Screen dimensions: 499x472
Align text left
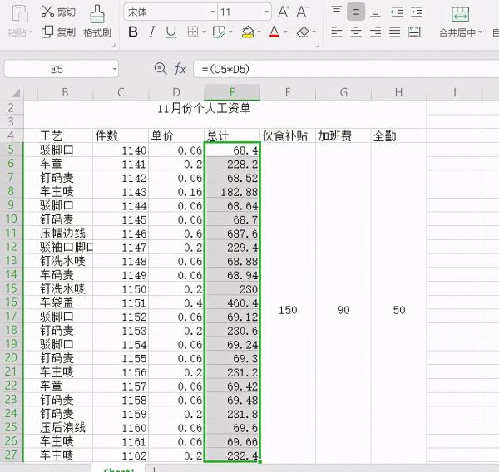(336, 32)
